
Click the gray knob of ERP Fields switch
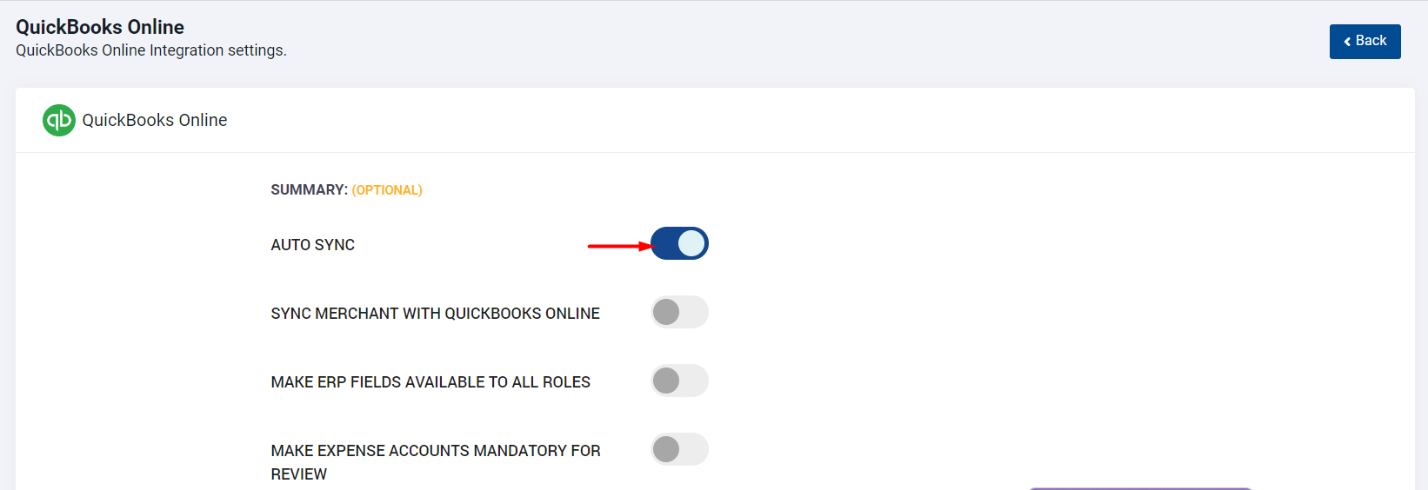pyautogui.click(x=666, y=381)
